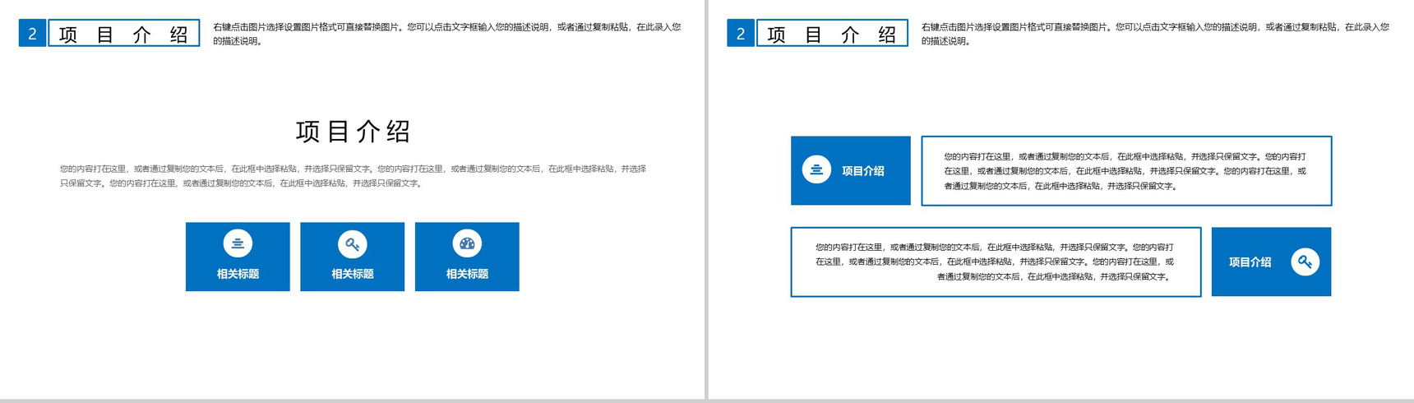Click the 相关标题 label in the first tile
This screenshot has width=1414, height=403.
[x=238, y=274]
